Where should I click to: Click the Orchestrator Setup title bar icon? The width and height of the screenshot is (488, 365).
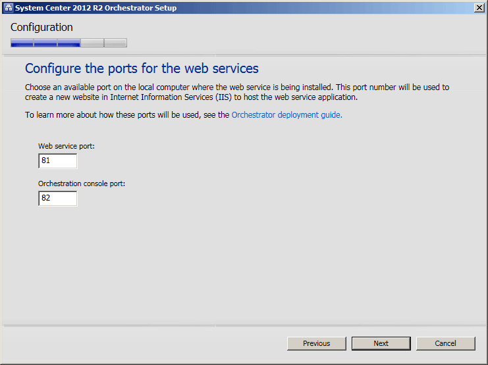click(x=9, y=8)
